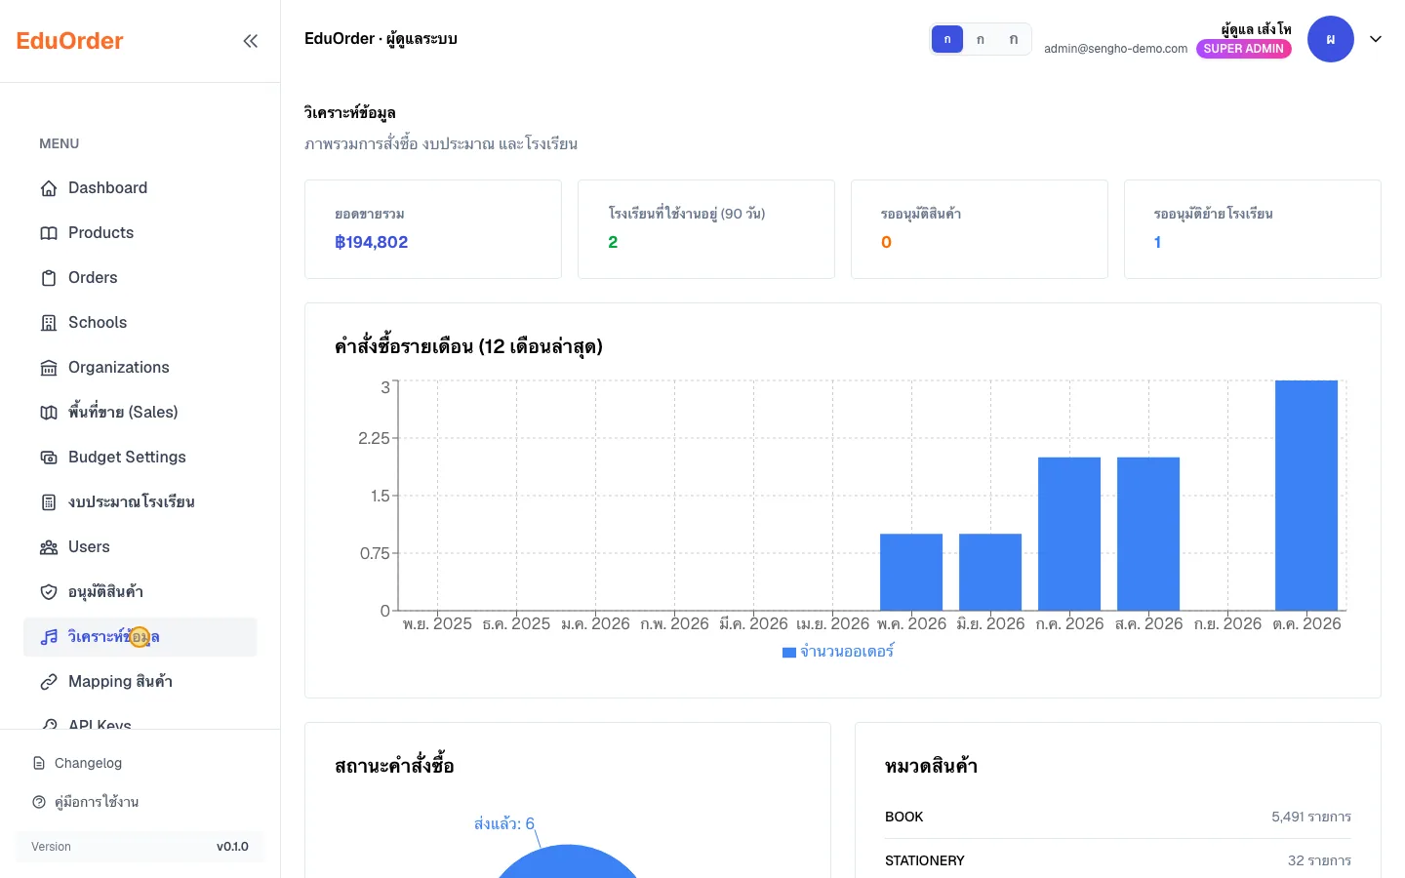This screenshot has width=1405, height=878.
Task: Click the Budget Settings wallet icon
Action: pyautogui.click(x=49, y=458)
